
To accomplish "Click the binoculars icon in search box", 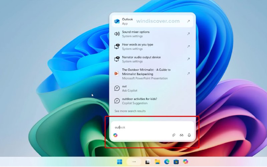I will 182,135.
